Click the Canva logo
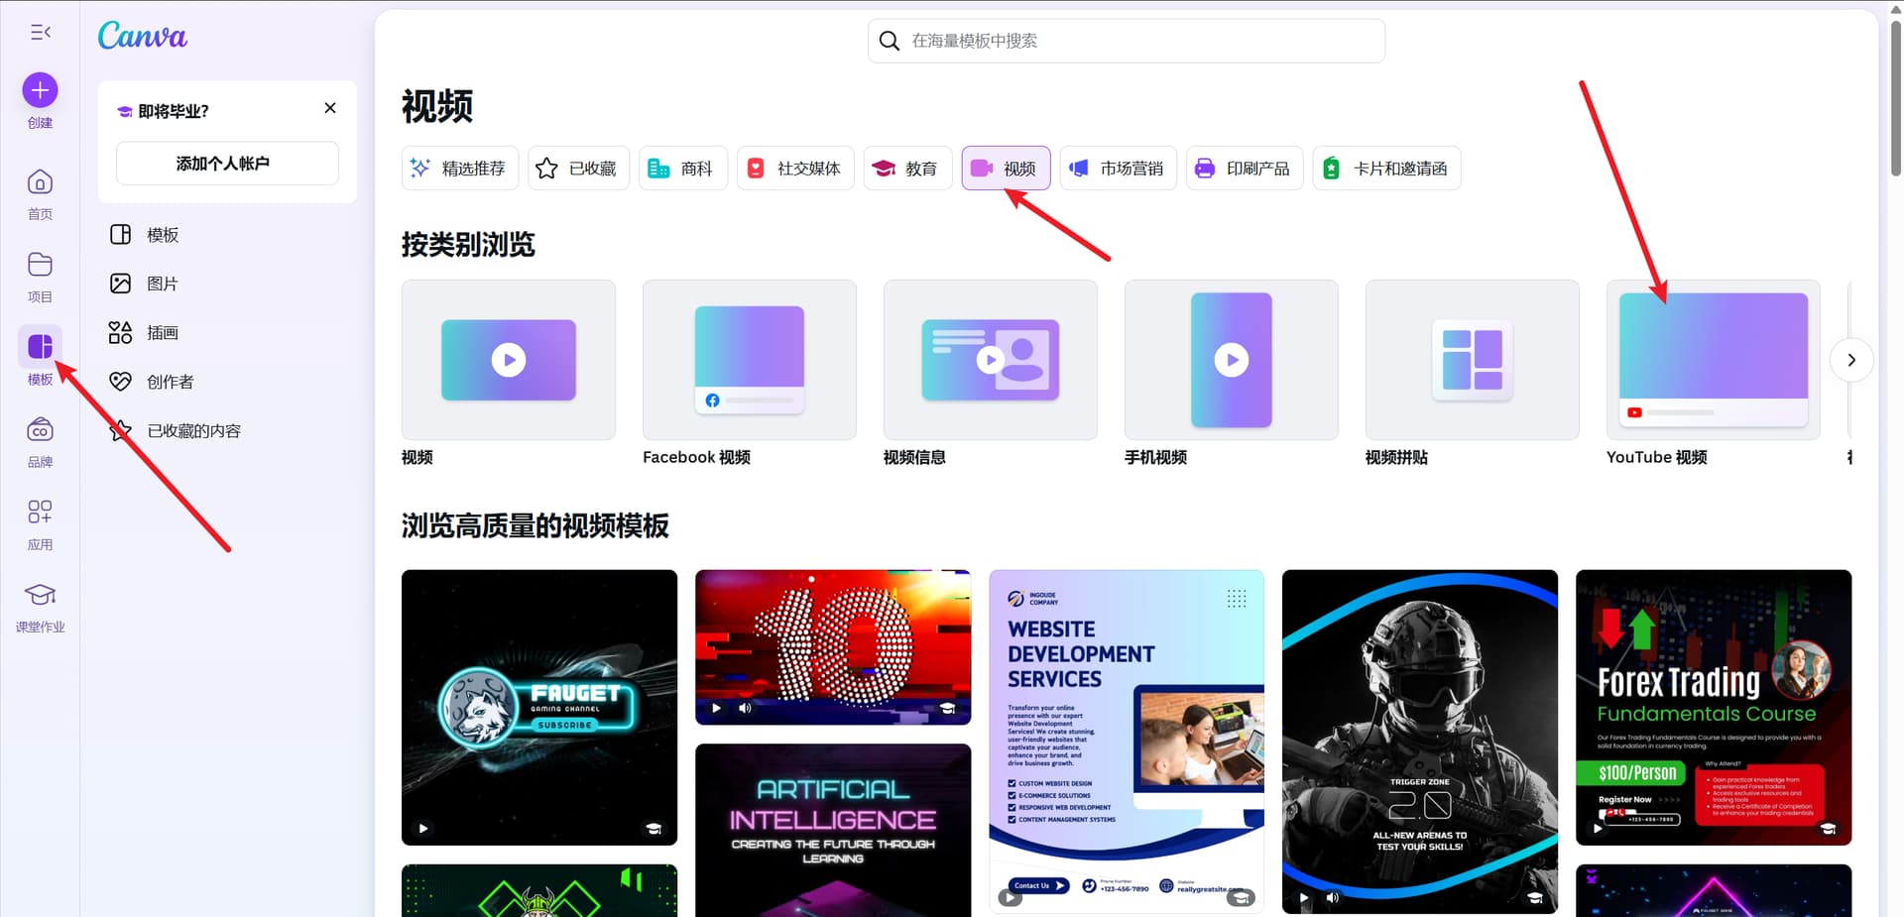 click(142, 37)
